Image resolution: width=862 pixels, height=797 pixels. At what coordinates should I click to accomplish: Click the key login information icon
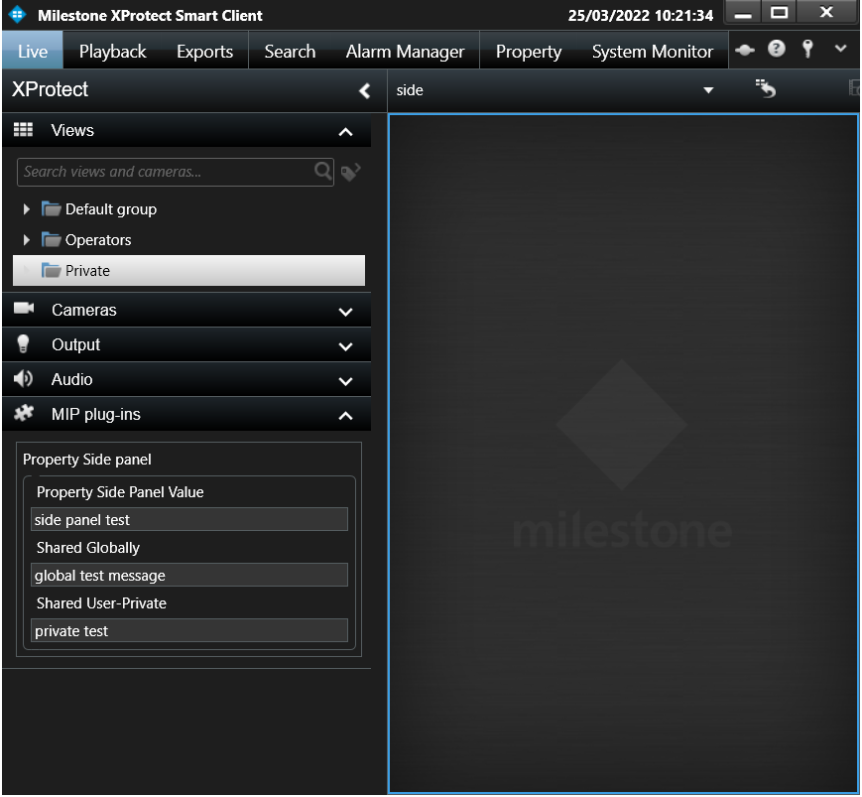[x=807, y=49]
